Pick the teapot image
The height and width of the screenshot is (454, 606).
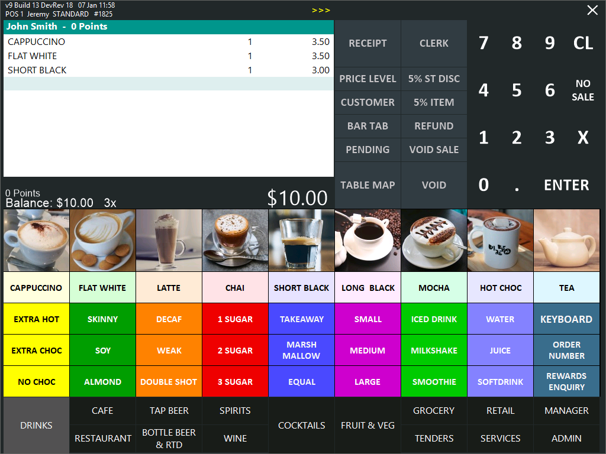(566, 241)
